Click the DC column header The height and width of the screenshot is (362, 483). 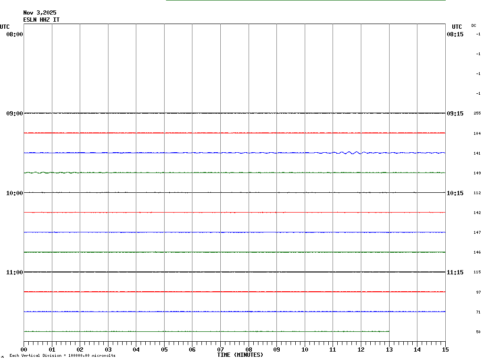(474, 25)
